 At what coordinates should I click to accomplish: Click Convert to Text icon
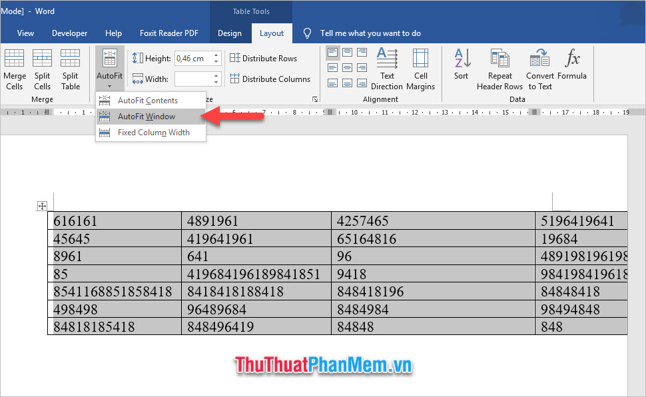(539, 58)
